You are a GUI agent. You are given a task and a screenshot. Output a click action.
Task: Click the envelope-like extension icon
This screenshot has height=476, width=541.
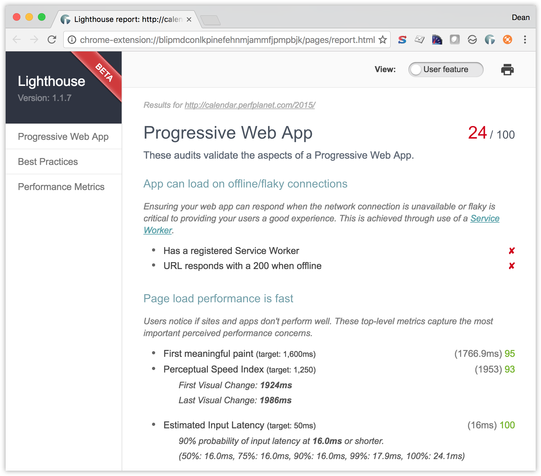pos(419,40)
